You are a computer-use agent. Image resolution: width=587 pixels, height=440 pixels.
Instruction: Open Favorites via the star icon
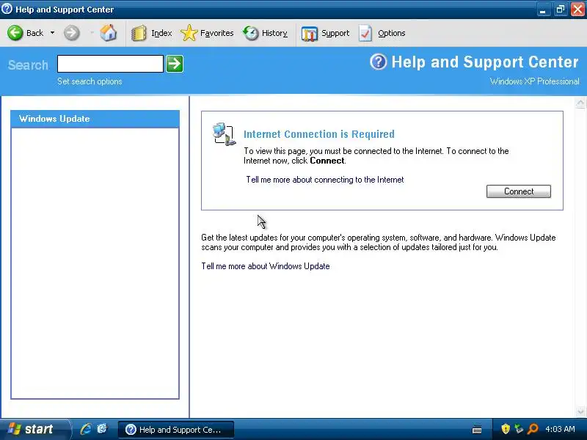(x=189, y=33)
